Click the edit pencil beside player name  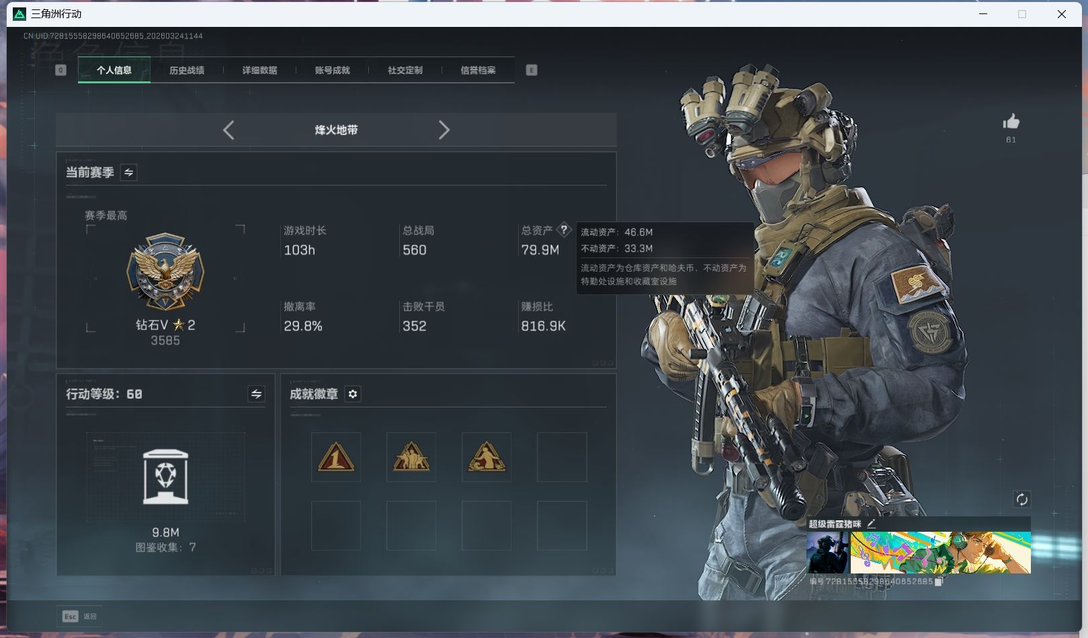872,524
